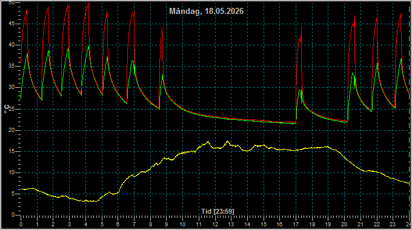
Task: Select hour 3 on the time axis
Action: [x=69, y=225]
